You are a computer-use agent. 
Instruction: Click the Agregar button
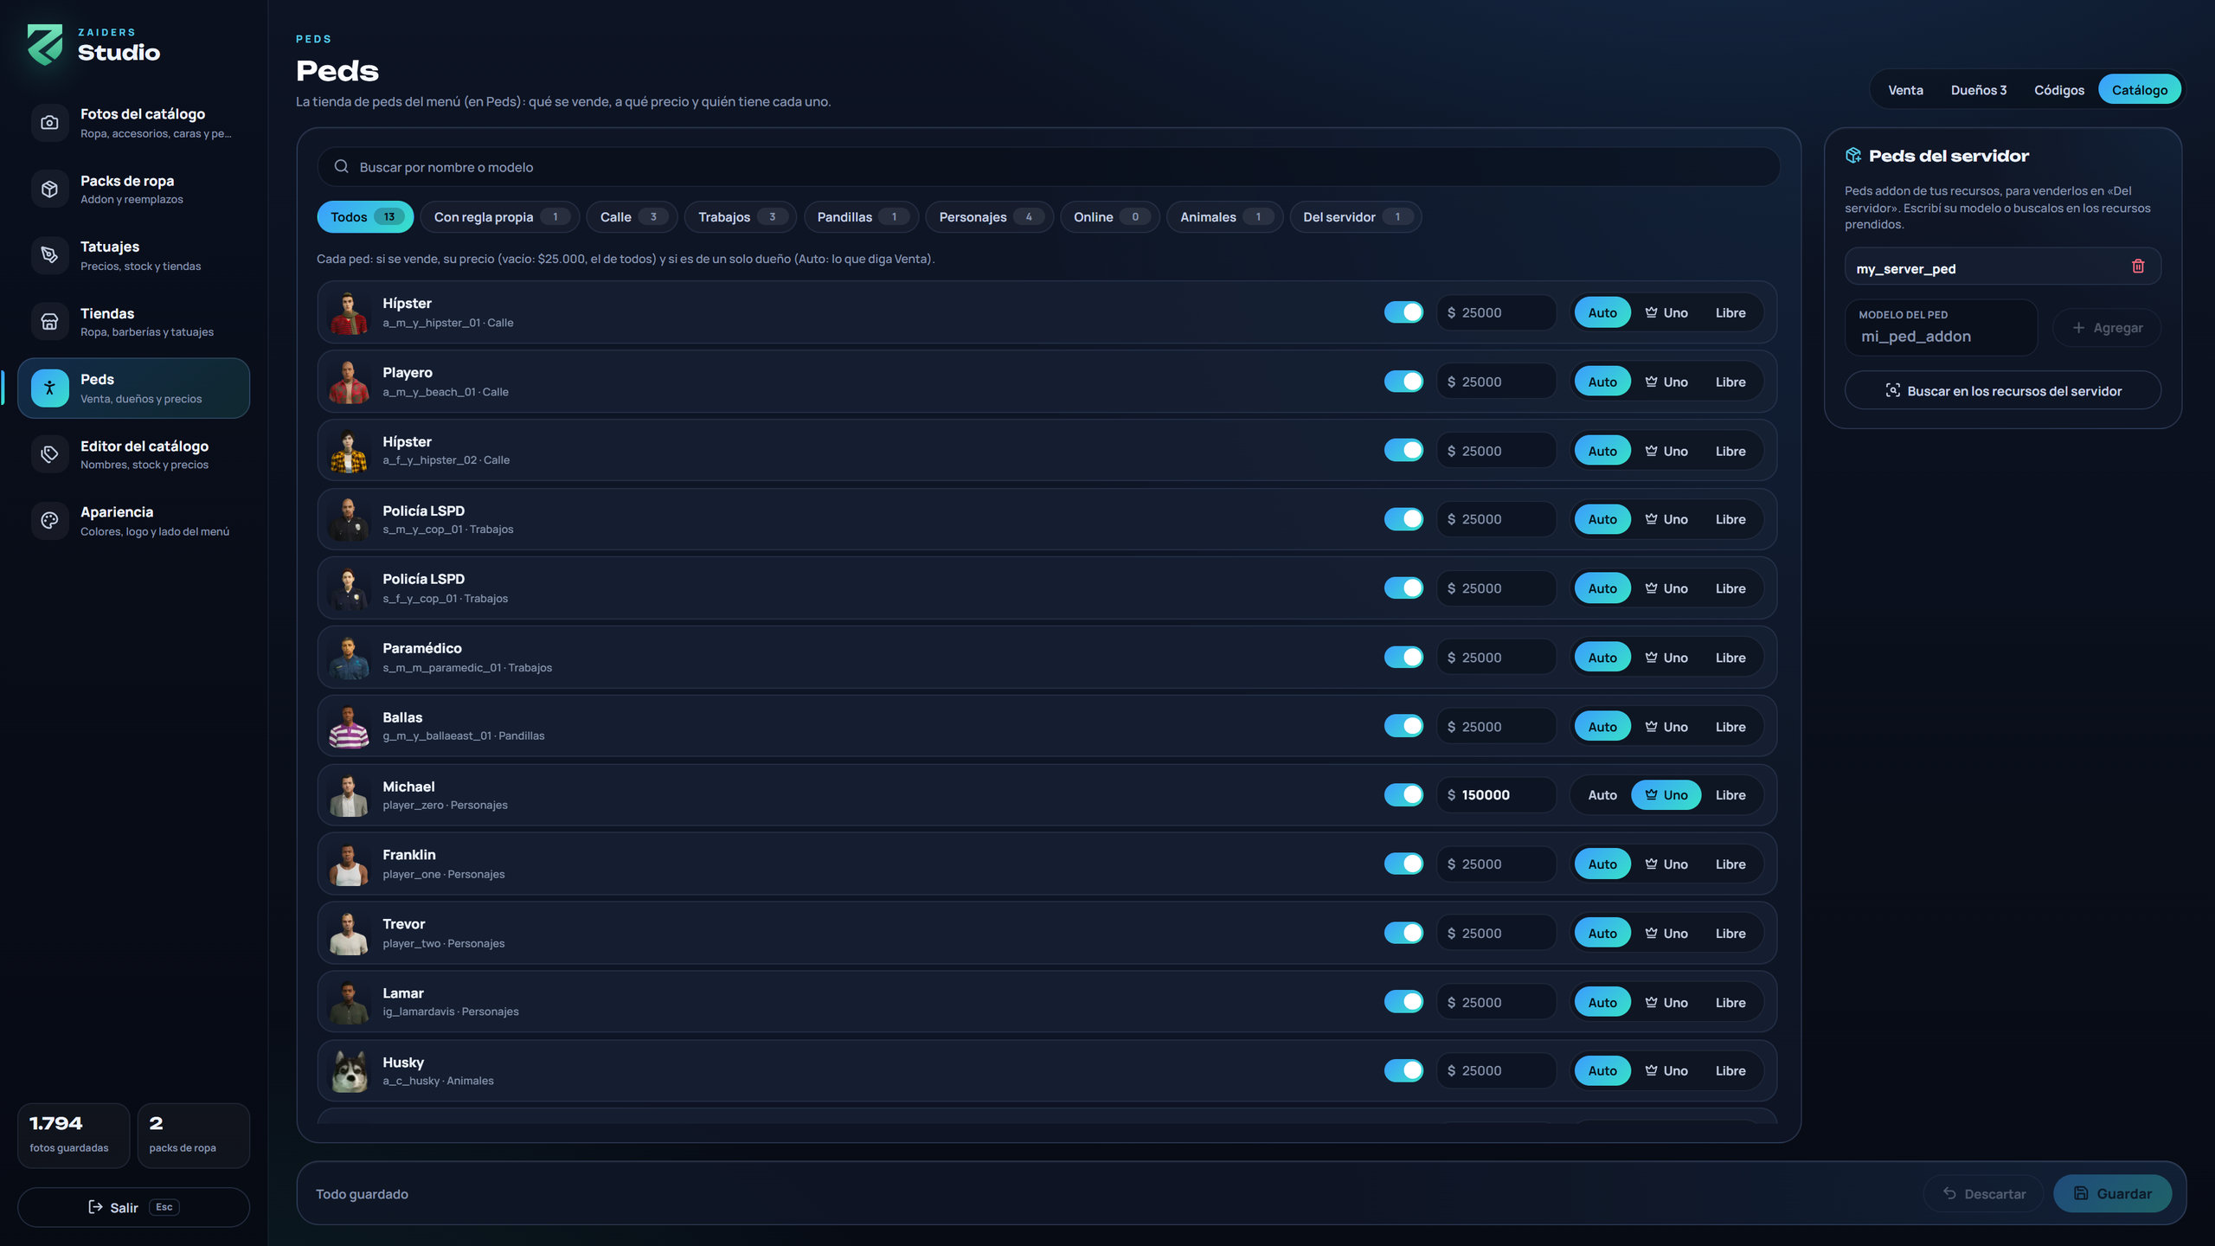point(2107,328)
